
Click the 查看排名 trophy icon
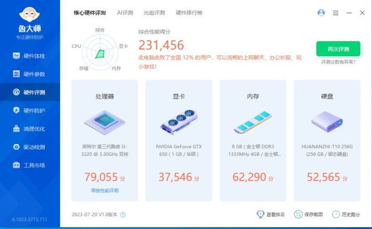pyautogui.click(x=260, y=214)
